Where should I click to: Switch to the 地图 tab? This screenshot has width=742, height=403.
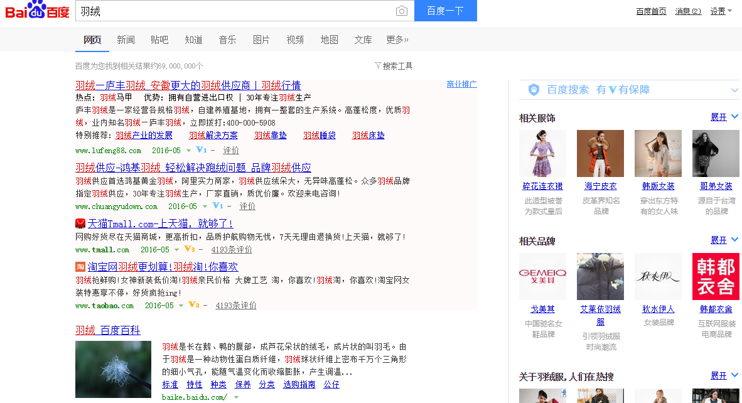[330, 40]
